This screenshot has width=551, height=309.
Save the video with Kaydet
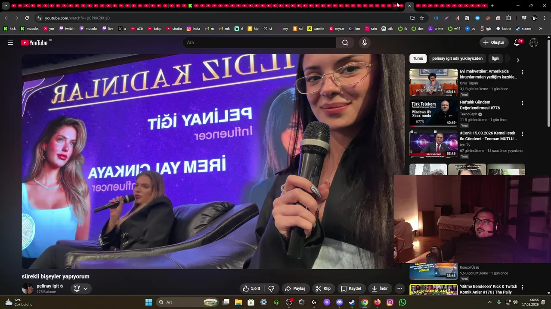(351, 288)
